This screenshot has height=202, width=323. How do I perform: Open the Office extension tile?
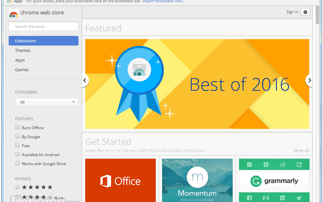coord(120,180)
